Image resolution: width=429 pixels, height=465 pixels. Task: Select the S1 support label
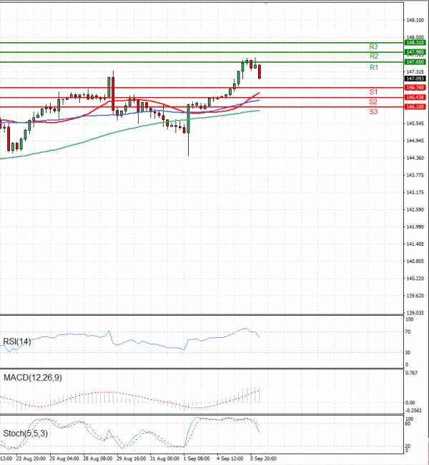tap(374, 92)
